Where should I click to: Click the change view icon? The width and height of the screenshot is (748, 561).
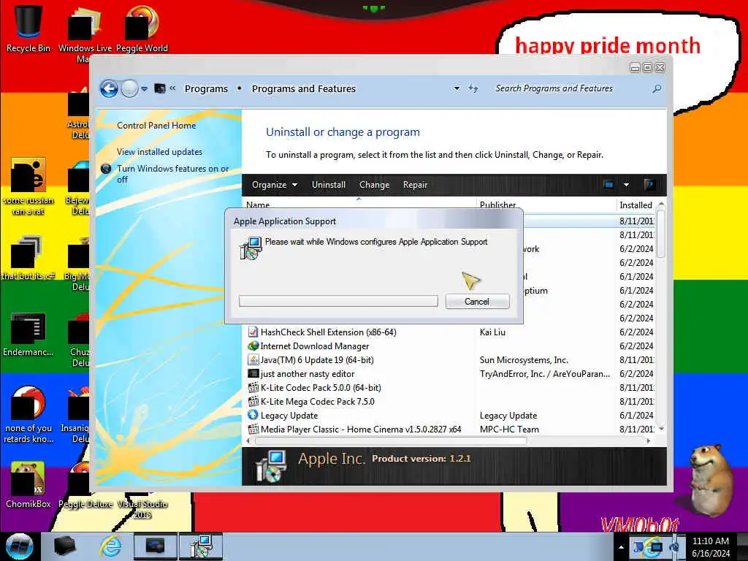(608, 185)
